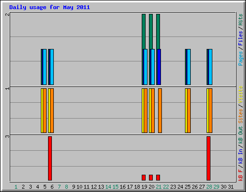Select the short red kB bar for day 21
This screenshot has height=192, width=246.
click(158, 178)
